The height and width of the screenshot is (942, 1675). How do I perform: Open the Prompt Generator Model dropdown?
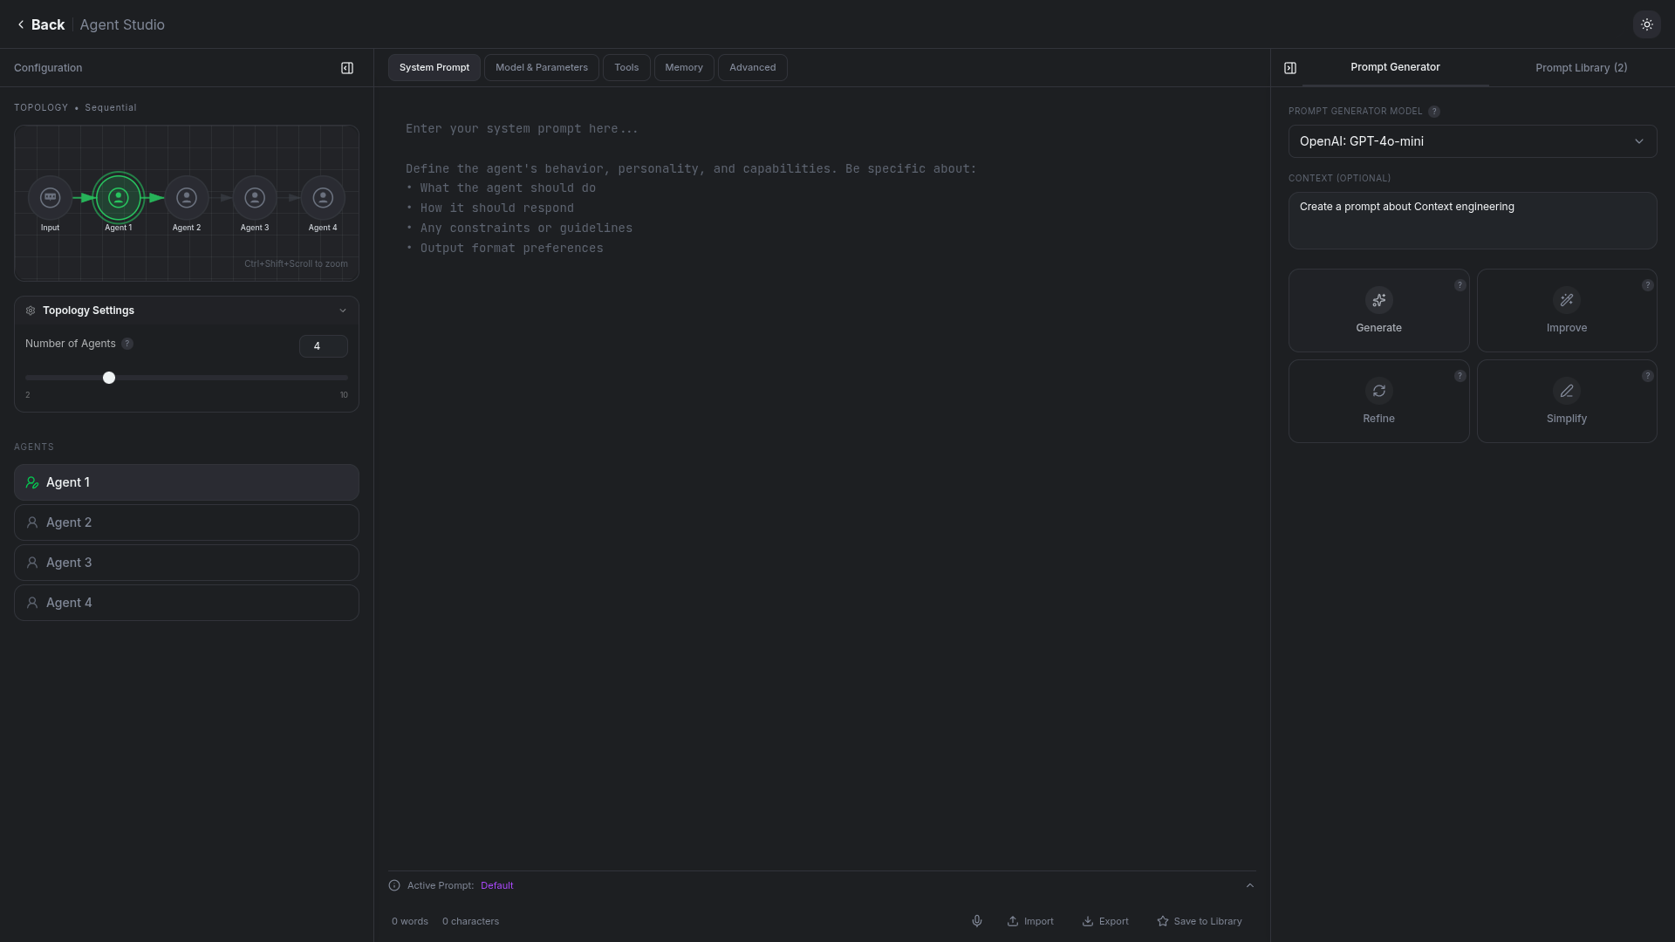click(1472, 141)
